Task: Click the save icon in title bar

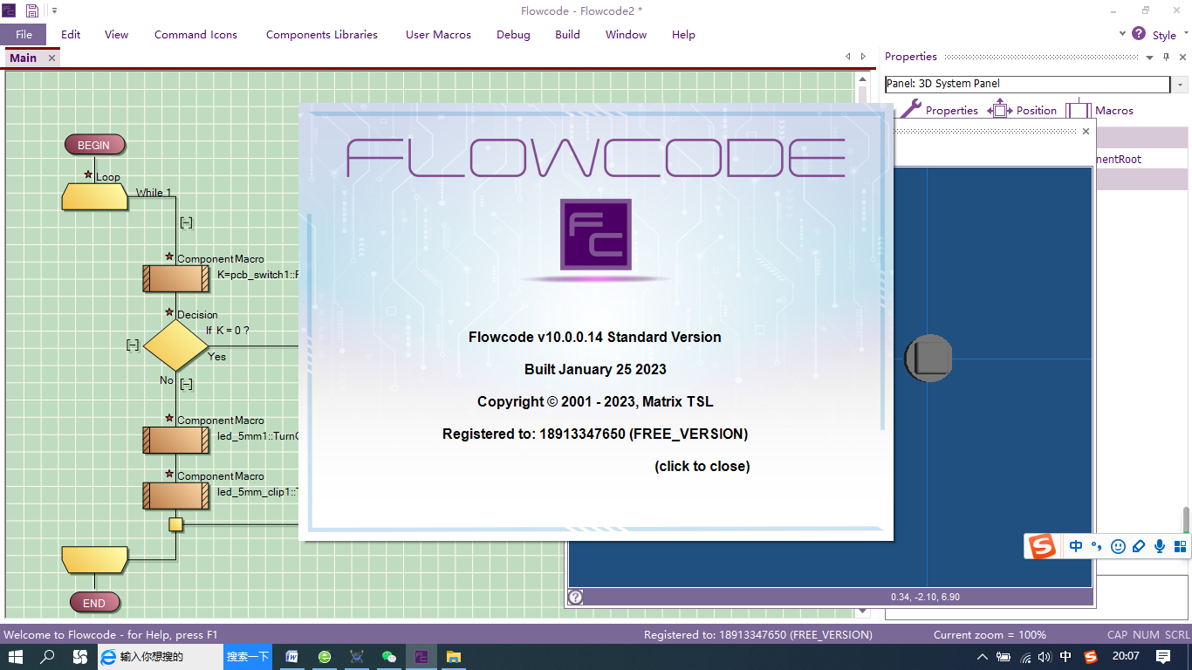Action: coord(32,10)
